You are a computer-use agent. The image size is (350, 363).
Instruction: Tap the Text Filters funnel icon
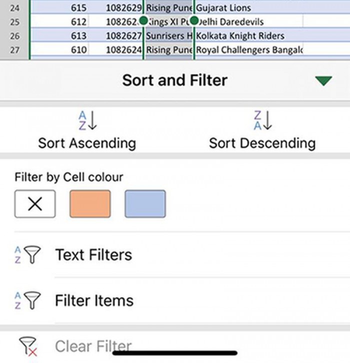click(x=27, y=254)
